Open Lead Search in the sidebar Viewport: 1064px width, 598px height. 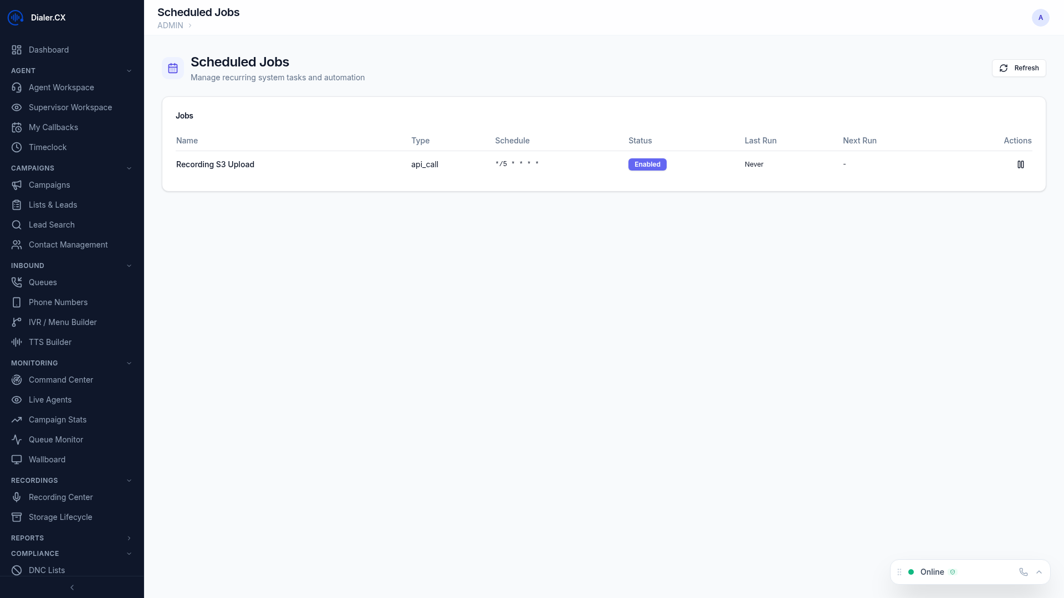click(x=52, y=225)
